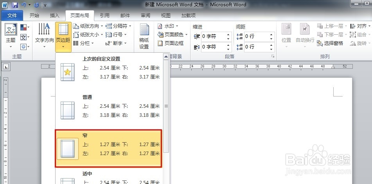Click Send Backward (下移一层) button
Screen dimensions: 372x184
(x=332, y=35)
